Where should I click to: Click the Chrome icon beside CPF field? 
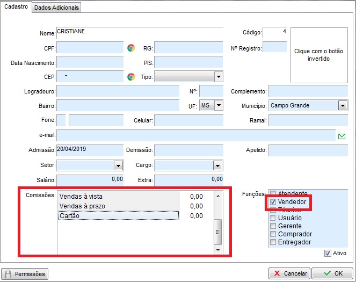[131, 48]
